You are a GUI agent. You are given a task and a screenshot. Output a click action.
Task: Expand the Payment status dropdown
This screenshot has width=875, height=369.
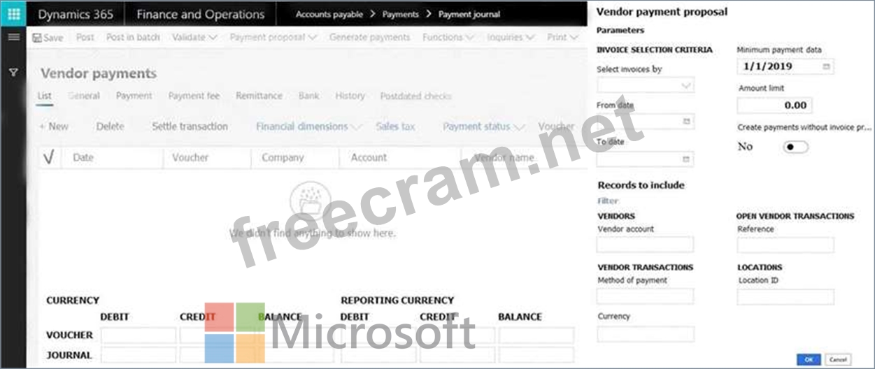483,126
